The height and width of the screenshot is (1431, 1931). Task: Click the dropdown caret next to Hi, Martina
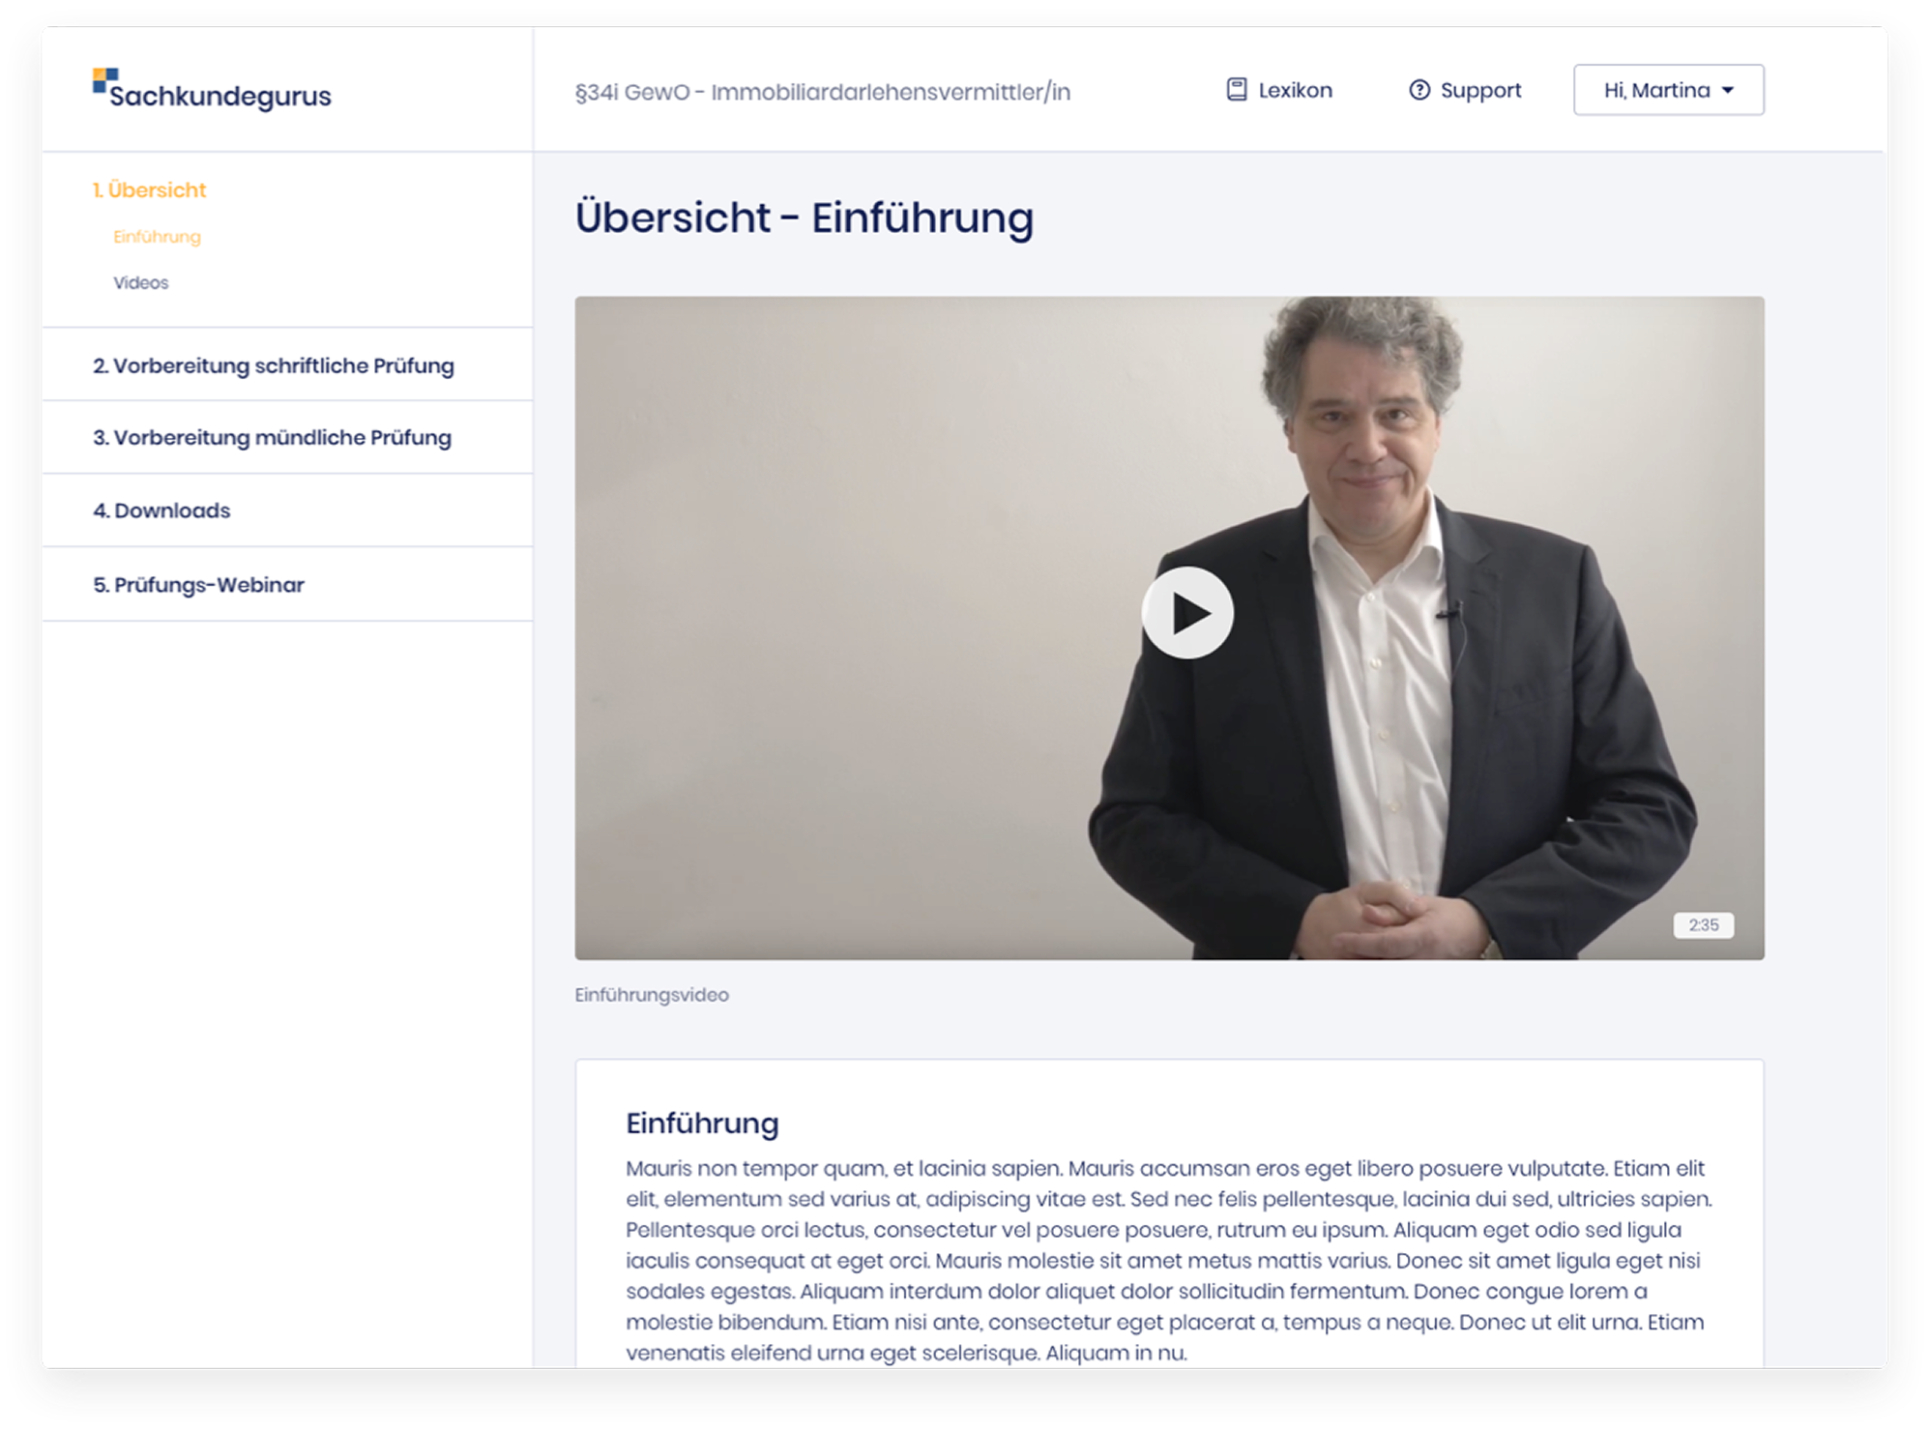click(x=1728, y=91)
